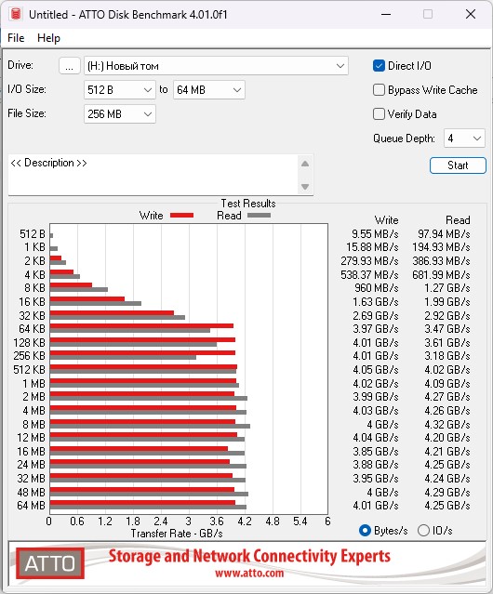Click the description scroll up arrow
The width and height of the screenshot is (493, 594).
click(x=305, y=164)
